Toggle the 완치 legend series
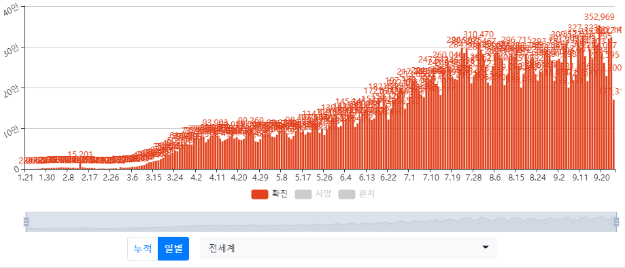Viewport: 625px width, 268px height. click(x=356, y=194)
